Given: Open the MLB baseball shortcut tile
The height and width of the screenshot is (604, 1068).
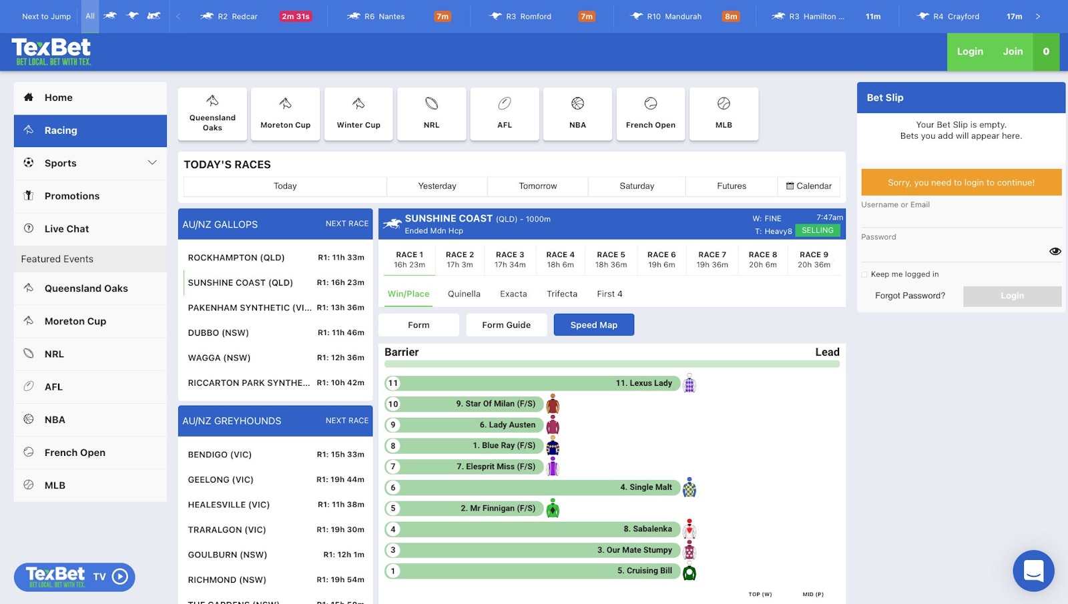Looking at the screenshot, I should tap(724, 113).
